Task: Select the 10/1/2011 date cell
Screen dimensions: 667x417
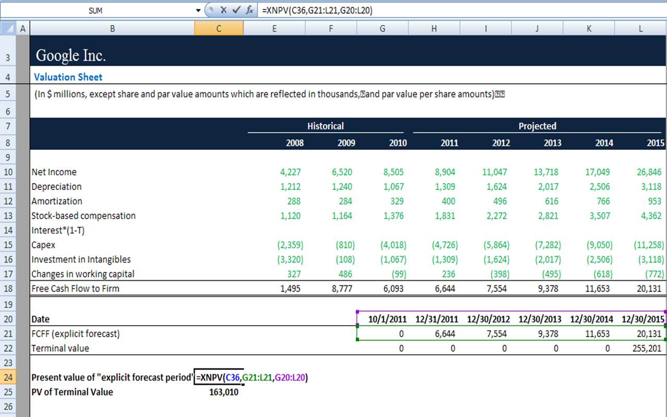Action: (388, 319)
